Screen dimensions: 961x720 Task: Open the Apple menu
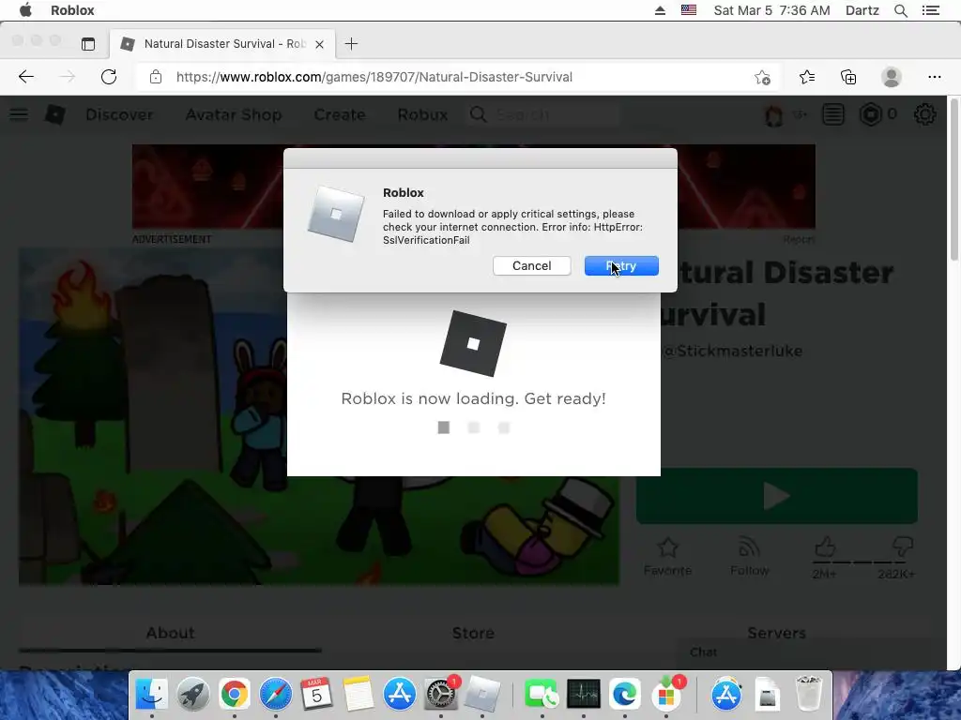25,10
